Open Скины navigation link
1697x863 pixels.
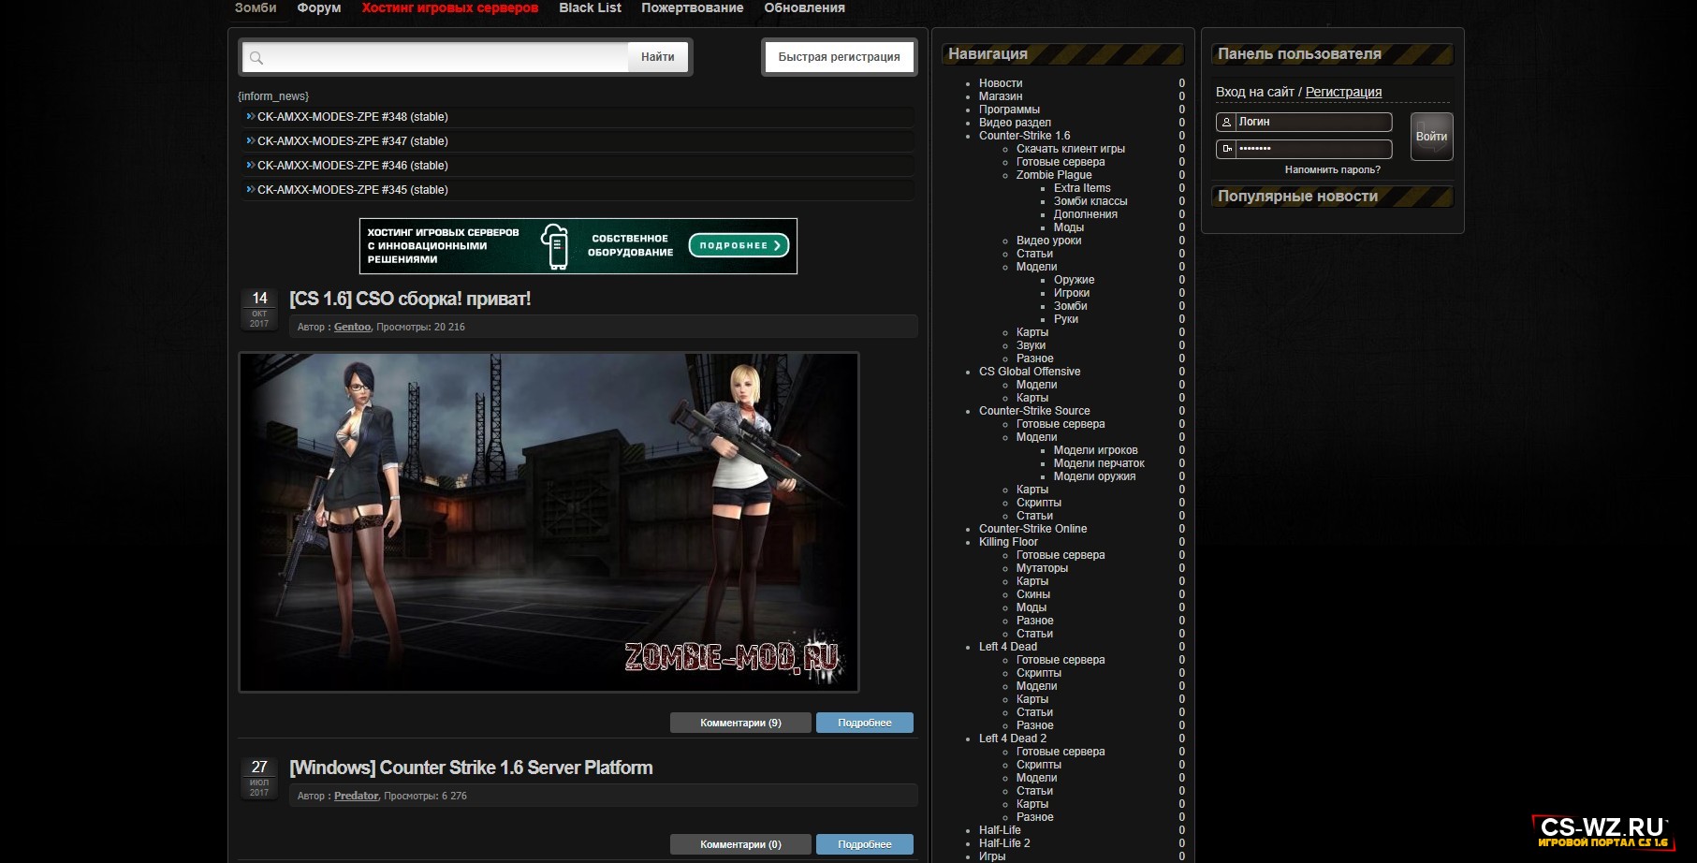click(x=1033, y=594)
